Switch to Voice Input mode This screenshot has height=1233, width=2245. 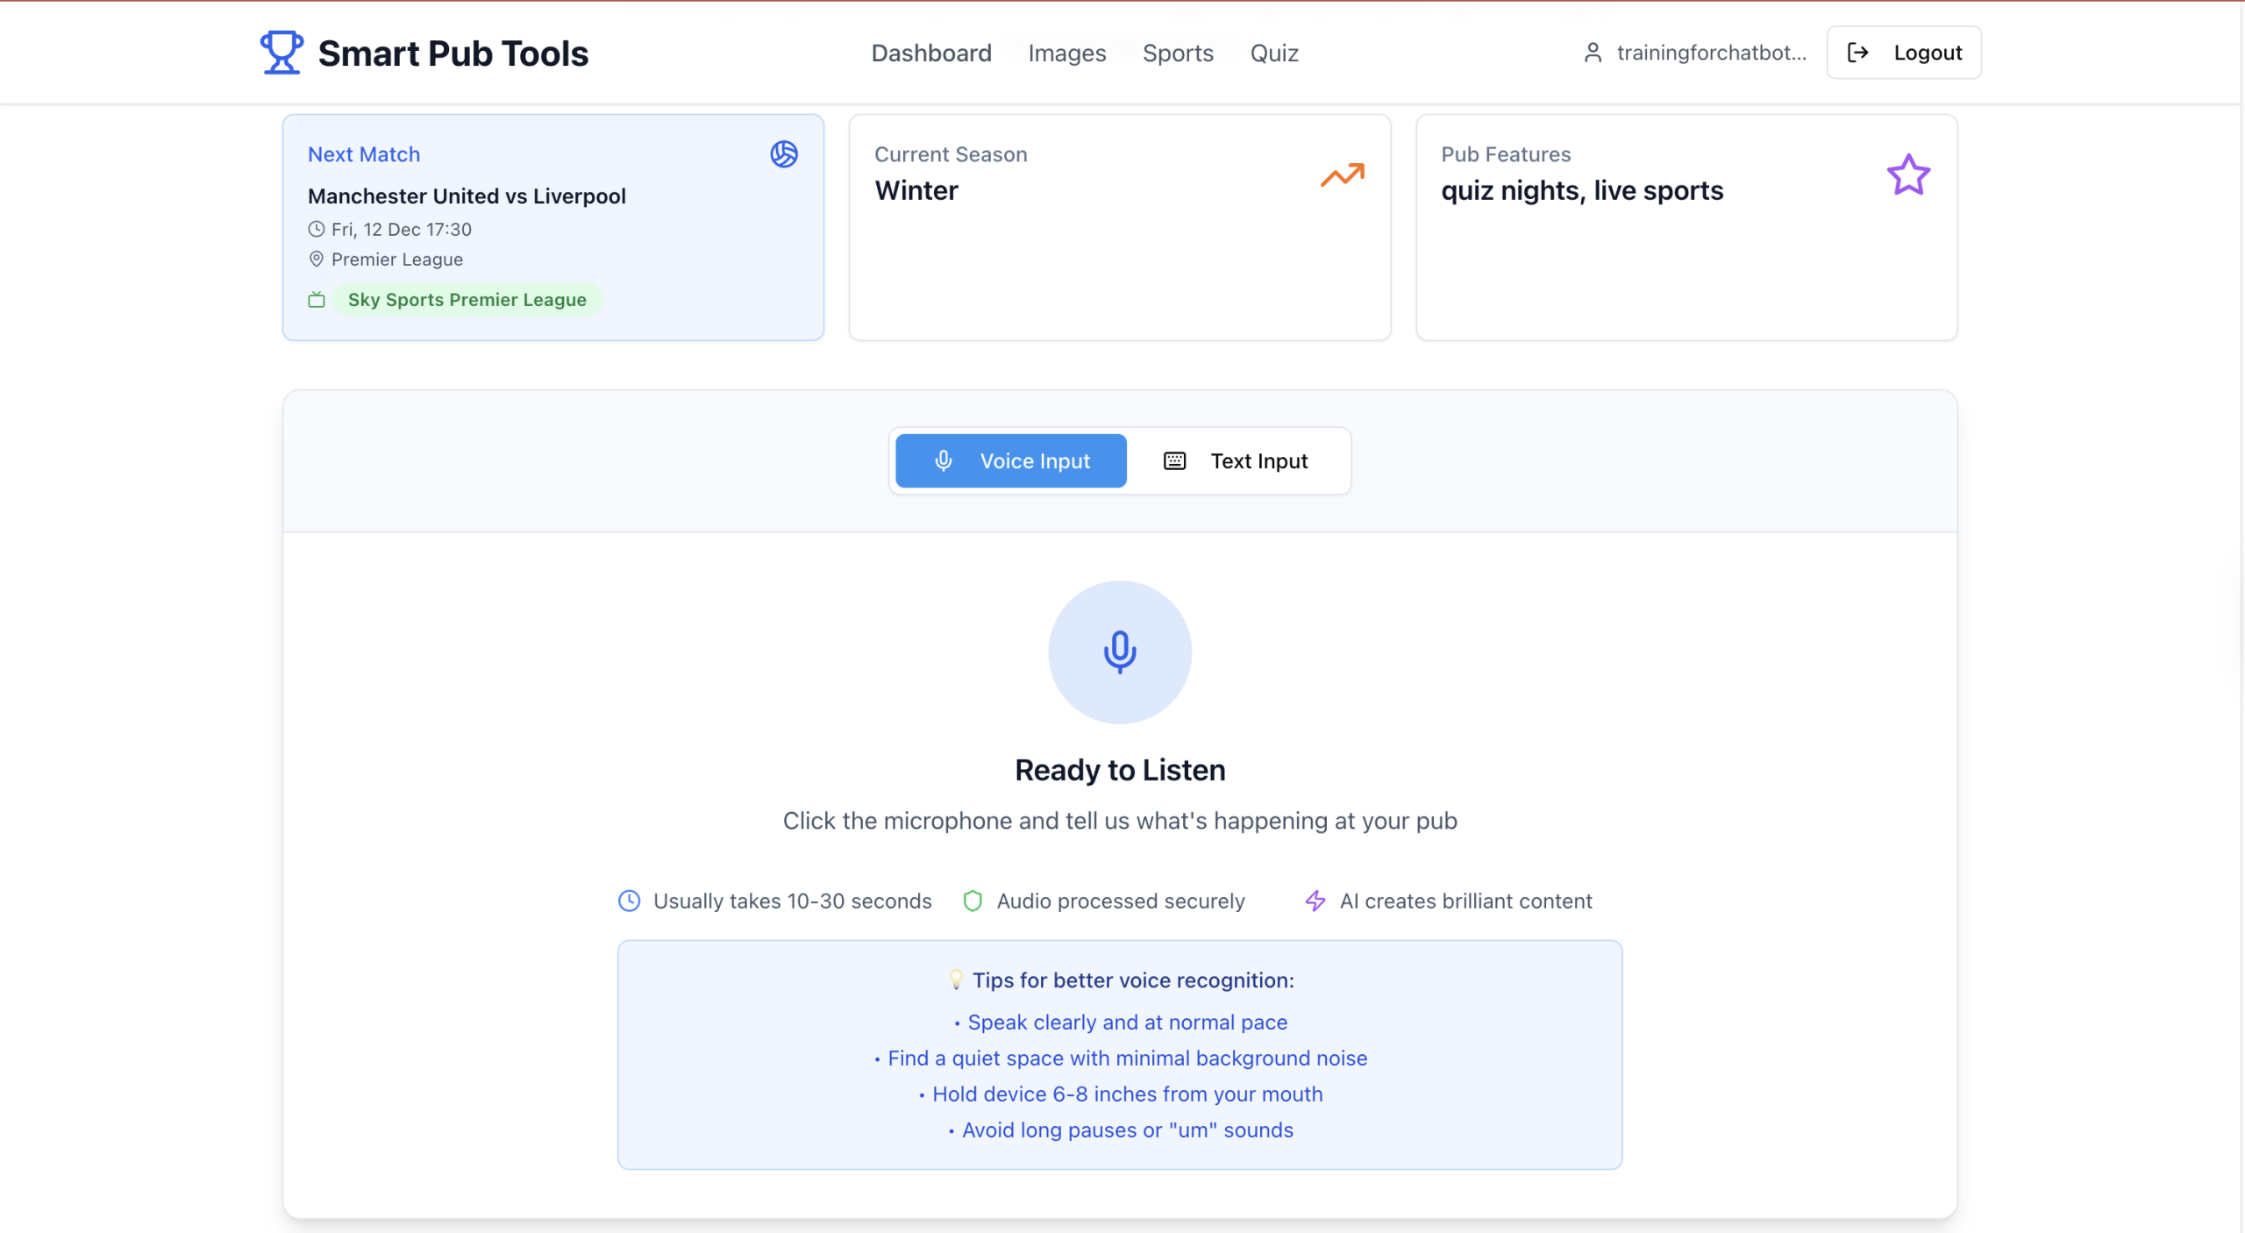click(x=1010, y=460)
